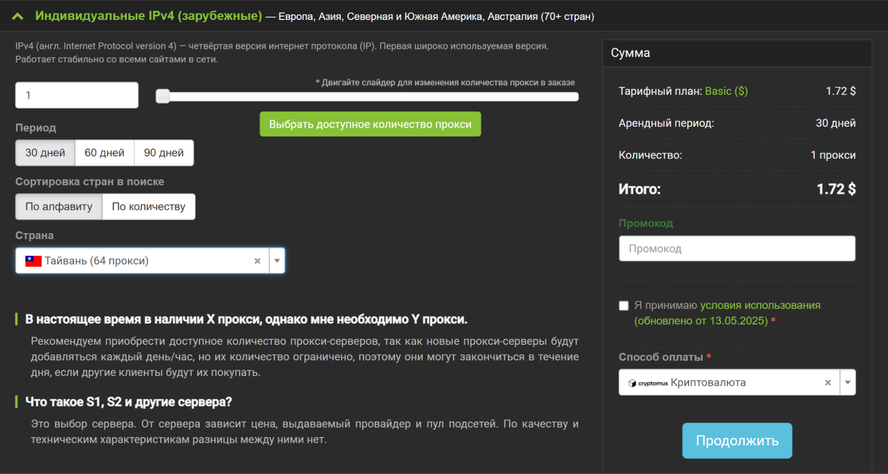Select the 90 дней period tab
888x474 pixels.
[163, 153]
